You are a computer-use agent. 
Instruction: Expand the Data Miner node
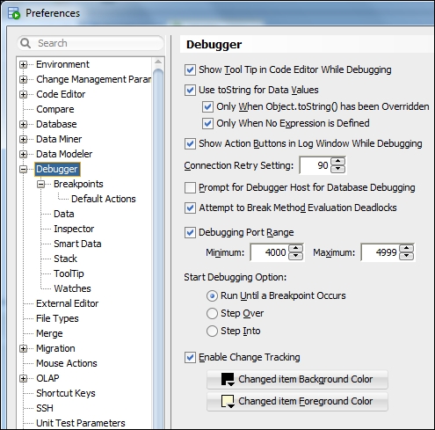tap(23, 139)
